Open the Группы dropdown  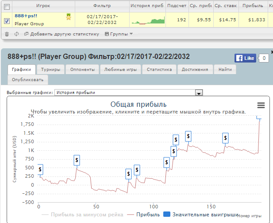119,34
